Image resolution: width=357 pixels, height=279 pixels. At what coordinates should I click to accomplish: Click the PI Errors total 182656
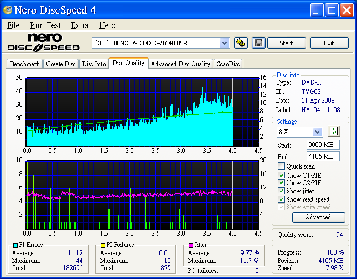click(x=73, y=267)
